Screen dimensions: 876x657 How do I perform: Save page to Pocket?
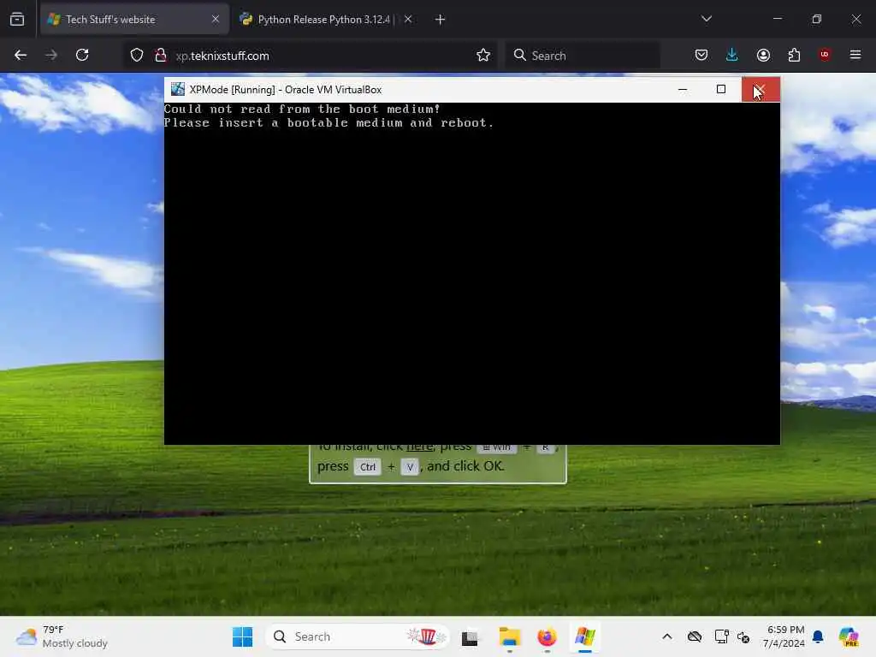tap(701, 55)
